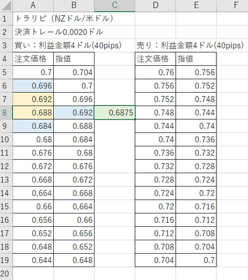
Task: Click yellow cell A8 with 0.688
Action: tap(33, 113)
